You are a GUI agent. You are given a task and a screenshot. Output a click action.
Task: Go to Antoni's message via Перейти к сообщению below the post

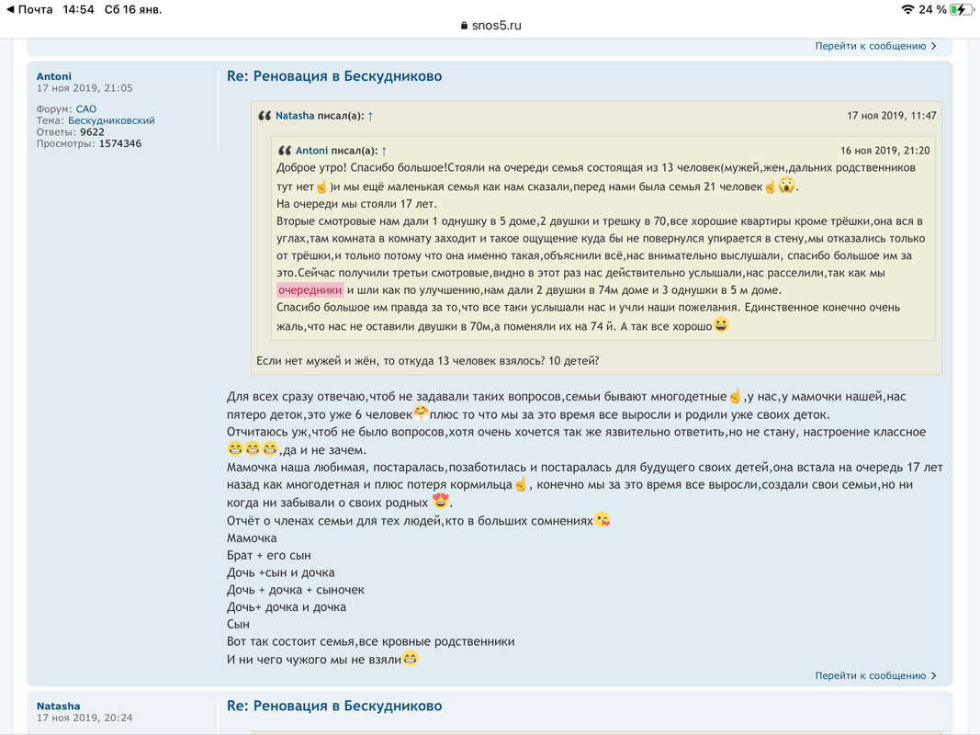click(870, 675)
